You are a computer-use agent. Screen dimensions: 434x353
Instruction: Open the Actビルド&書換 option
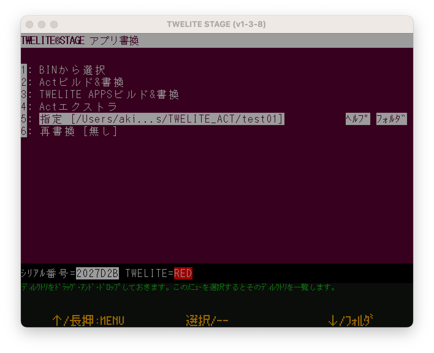[x=81, y=82]
